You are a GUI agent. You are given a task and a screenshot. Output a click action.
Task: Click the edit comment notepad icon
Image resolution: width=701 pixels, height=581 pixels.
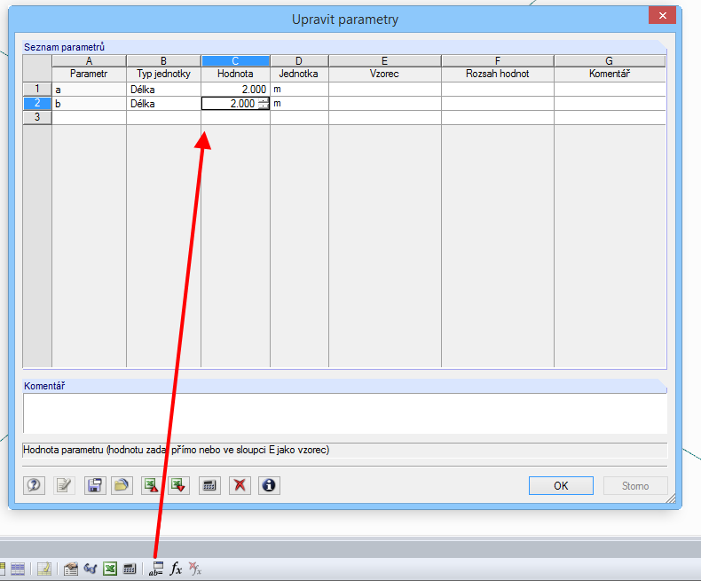tap(64, 485)
